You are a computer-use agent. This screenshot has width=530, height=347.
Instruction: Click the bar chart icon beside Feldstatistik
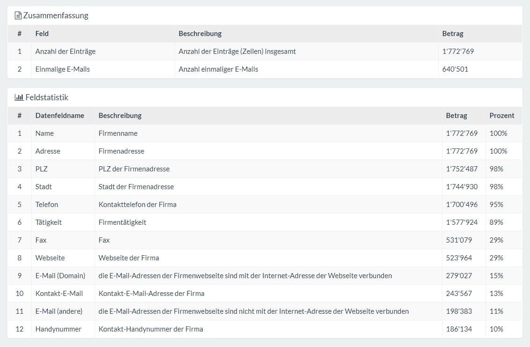click(x=19, y=97)
